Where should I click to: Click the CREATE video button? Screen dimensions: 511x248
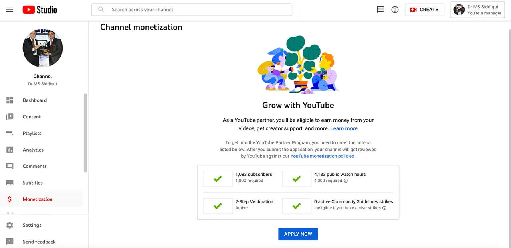pos(424,10)
